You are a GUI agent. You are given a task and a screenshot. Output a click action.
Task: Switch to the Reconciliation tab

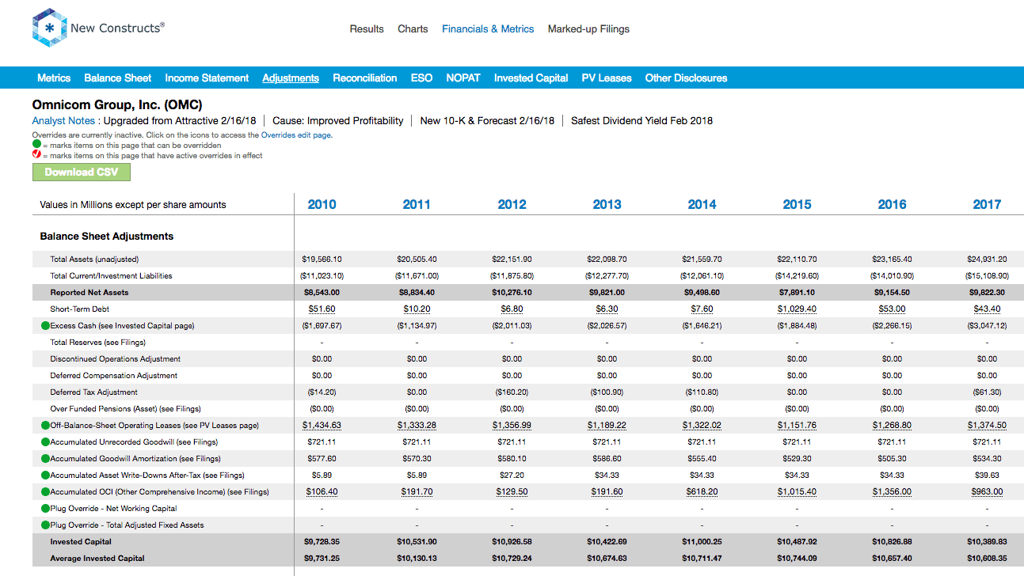tap(364, 78)
